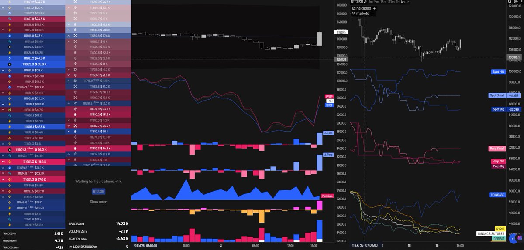Click OKX icon in the 111622.5 $8.8 K row
Image resolution: width=524 pixels, height=250 pixels.
click(x=10, y=47)
